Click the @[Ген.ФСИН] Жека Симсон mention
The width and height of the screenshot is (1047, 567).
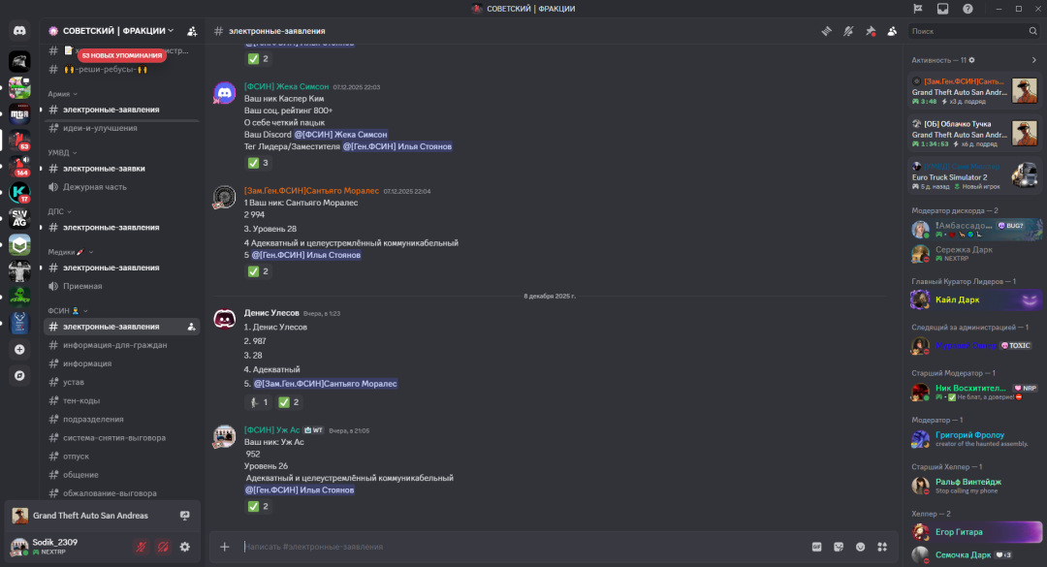(x=340, y=135)
